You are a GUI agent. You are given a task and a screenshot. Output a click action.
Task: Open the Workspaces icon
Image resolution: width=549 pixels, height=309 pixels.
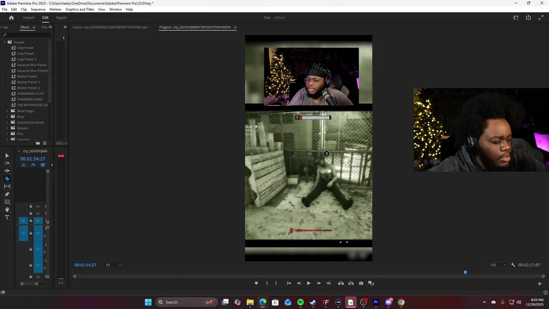(x=516, y=18)
